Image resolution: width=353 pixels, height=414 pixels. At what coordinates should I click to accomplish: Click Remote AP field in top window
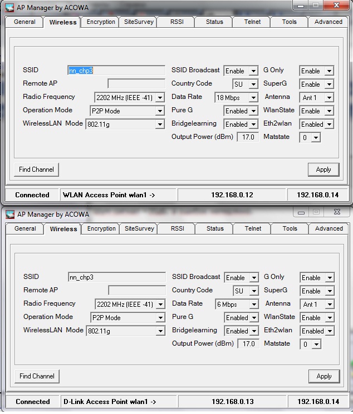pyautogui.click(x=136, y=84)
